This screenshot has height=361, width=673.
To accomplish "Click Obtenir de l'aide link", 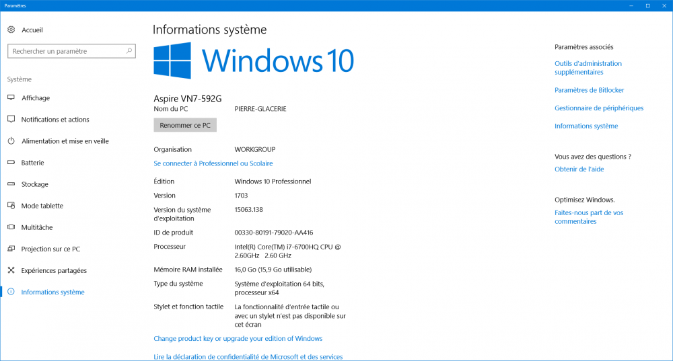I will pos(579,169).
